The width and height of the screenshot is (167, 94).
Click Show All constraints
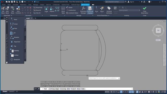point(37,10)
